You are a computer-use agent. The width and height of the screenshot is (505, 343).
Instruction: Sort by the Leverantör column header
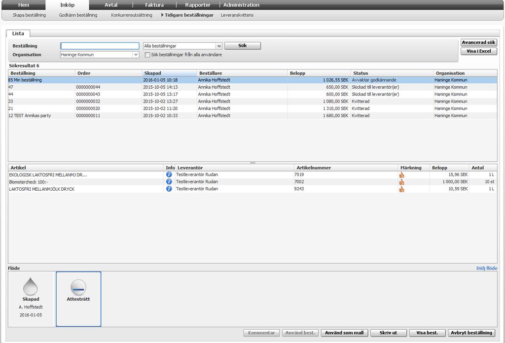point(234,168)
